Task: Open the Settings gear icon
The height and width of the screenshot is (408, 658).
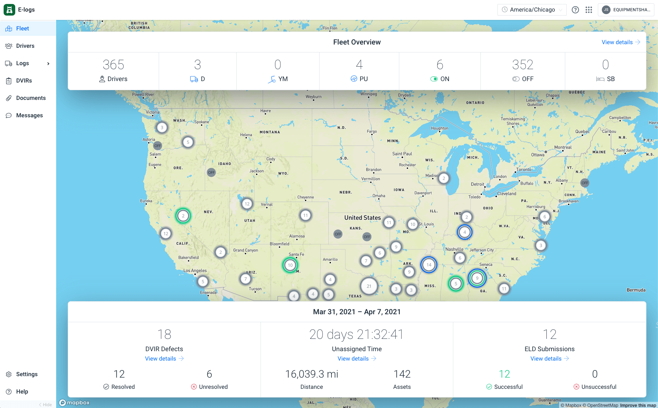Action: tap(9, 374)
